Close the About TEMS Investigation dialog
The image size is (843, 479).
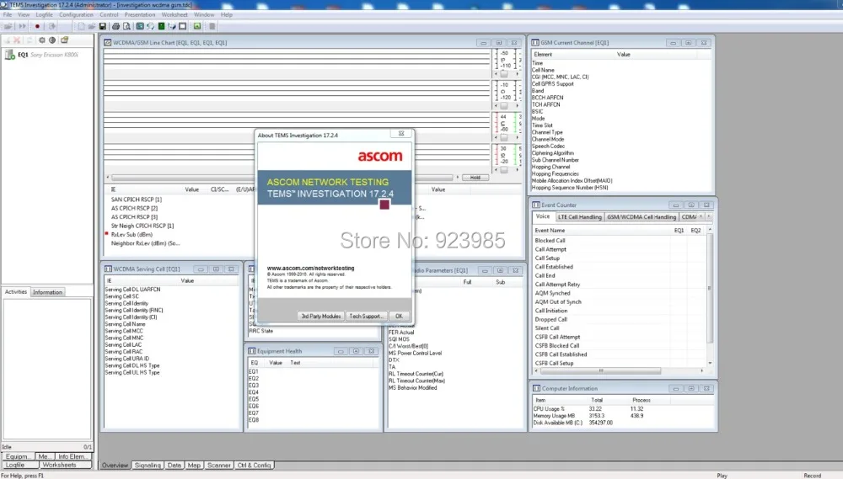coord(401,134)
